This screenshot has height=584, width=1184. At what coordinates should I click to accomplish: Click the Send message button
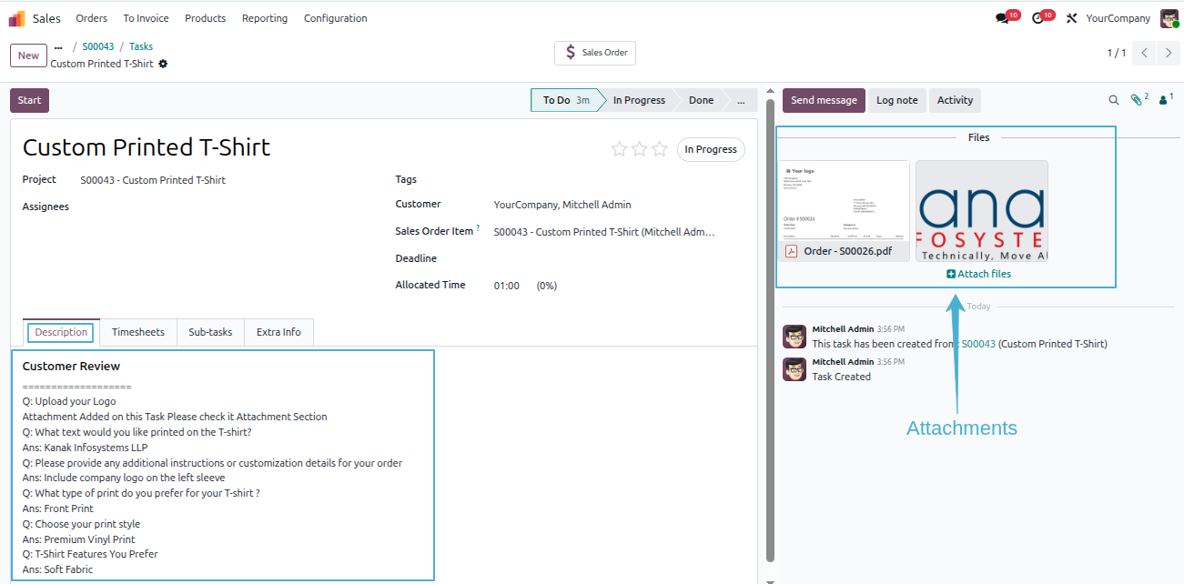[824, 100]
